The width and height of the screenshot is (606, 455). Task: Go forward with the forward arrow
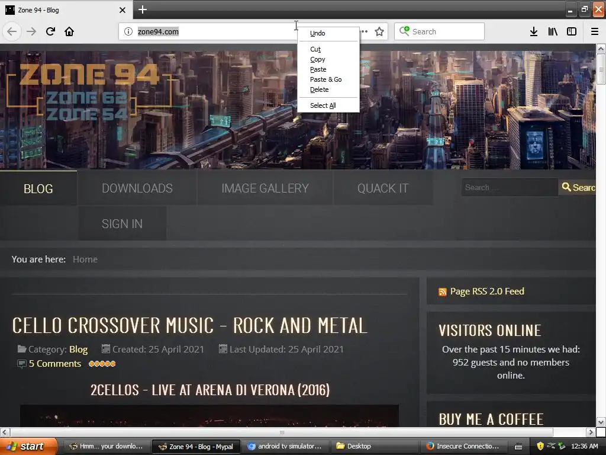(x=31, y=31)
